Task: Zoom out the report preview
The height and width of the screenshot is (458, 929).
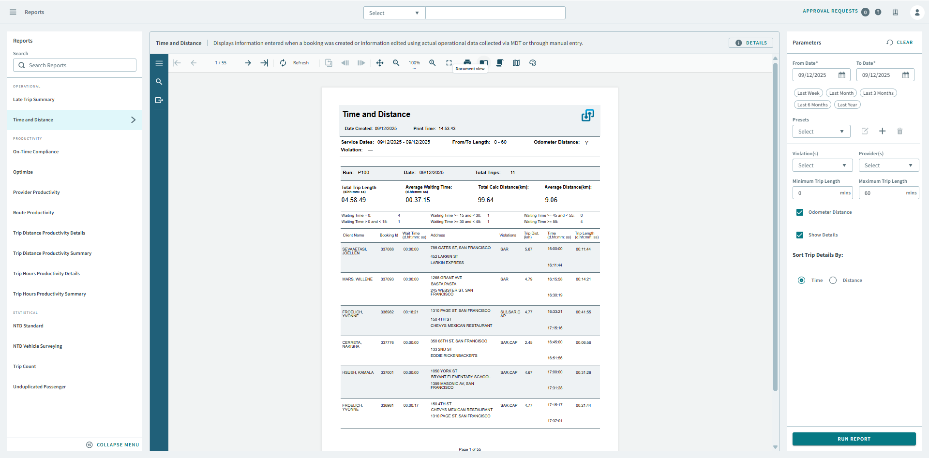Action: [396, 62]
